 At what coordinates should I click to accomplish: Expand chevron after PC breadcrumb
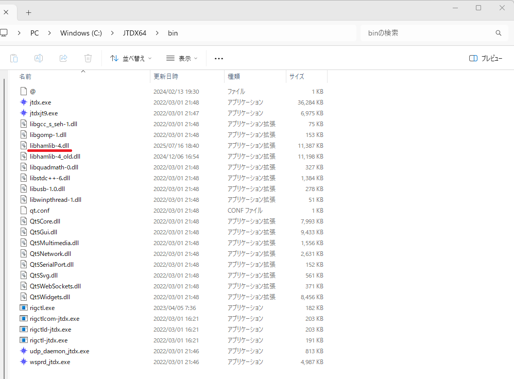click(x=49, y=33)
